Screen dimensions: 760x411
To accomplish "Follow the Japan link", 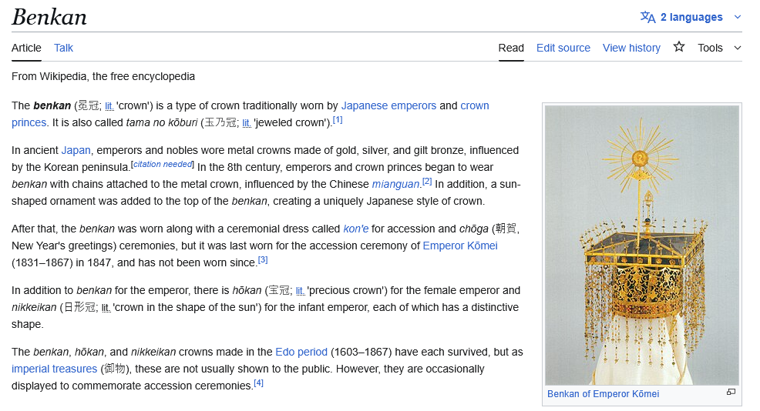I will [x=76, y=150].
